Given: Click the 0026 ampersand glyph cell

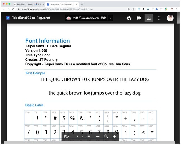Looking at the screenshot, I should pos(81,117).
